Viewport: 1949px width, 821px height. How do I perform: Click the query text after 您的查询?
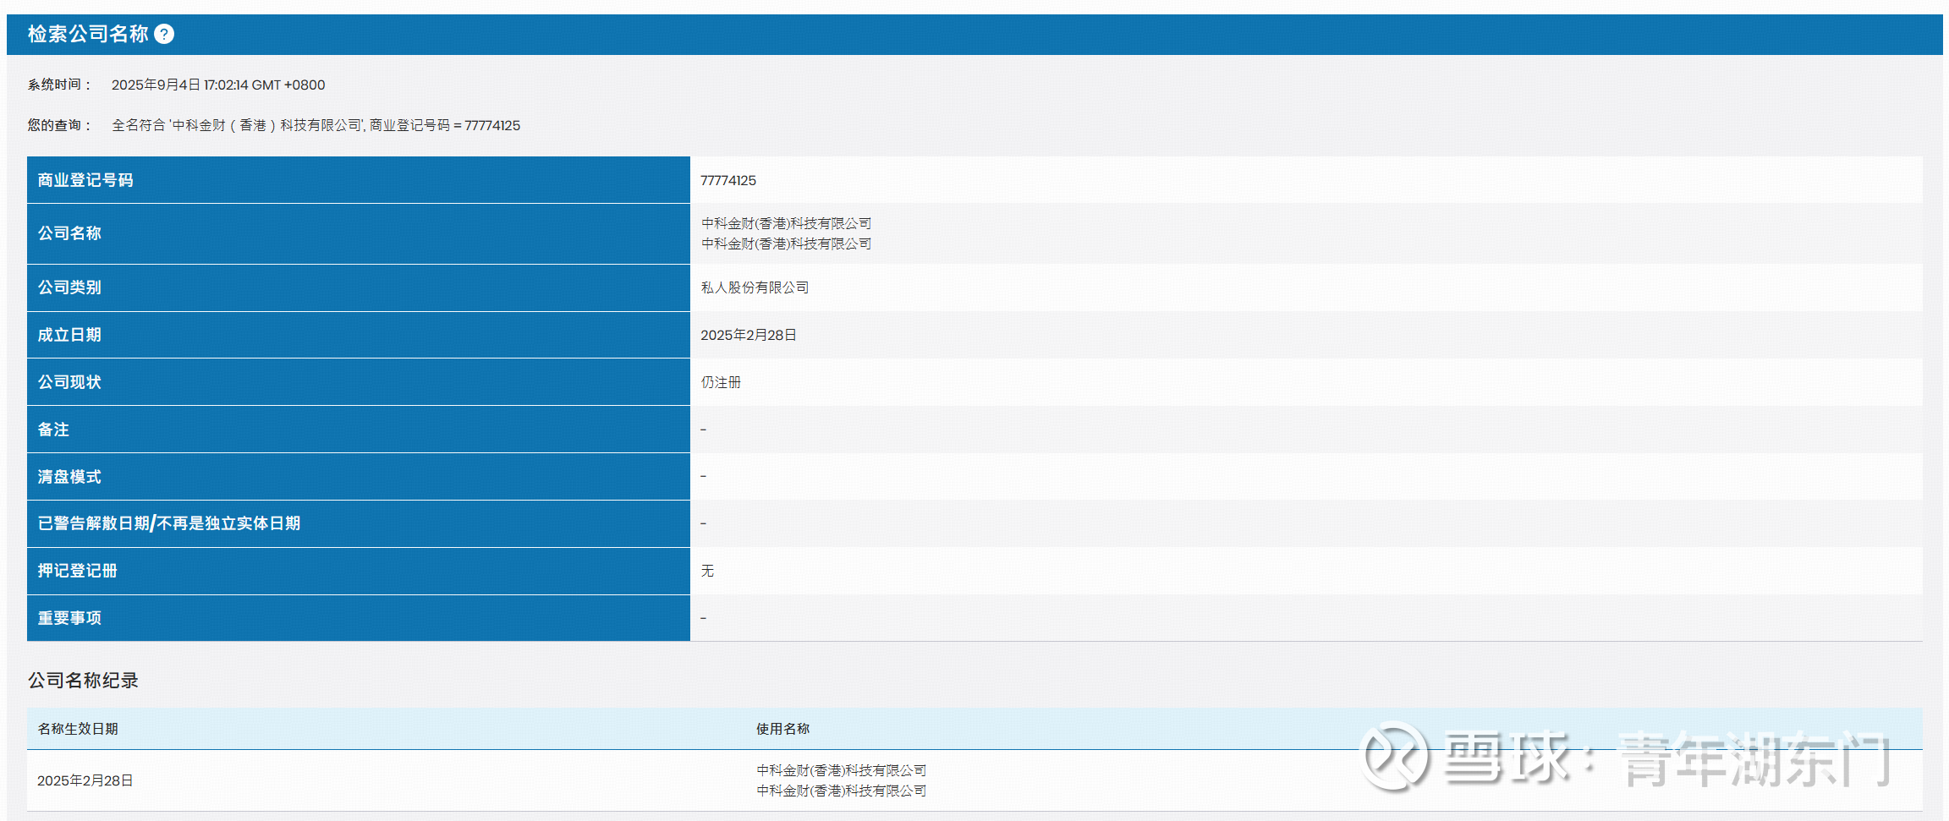coord(316,125)
